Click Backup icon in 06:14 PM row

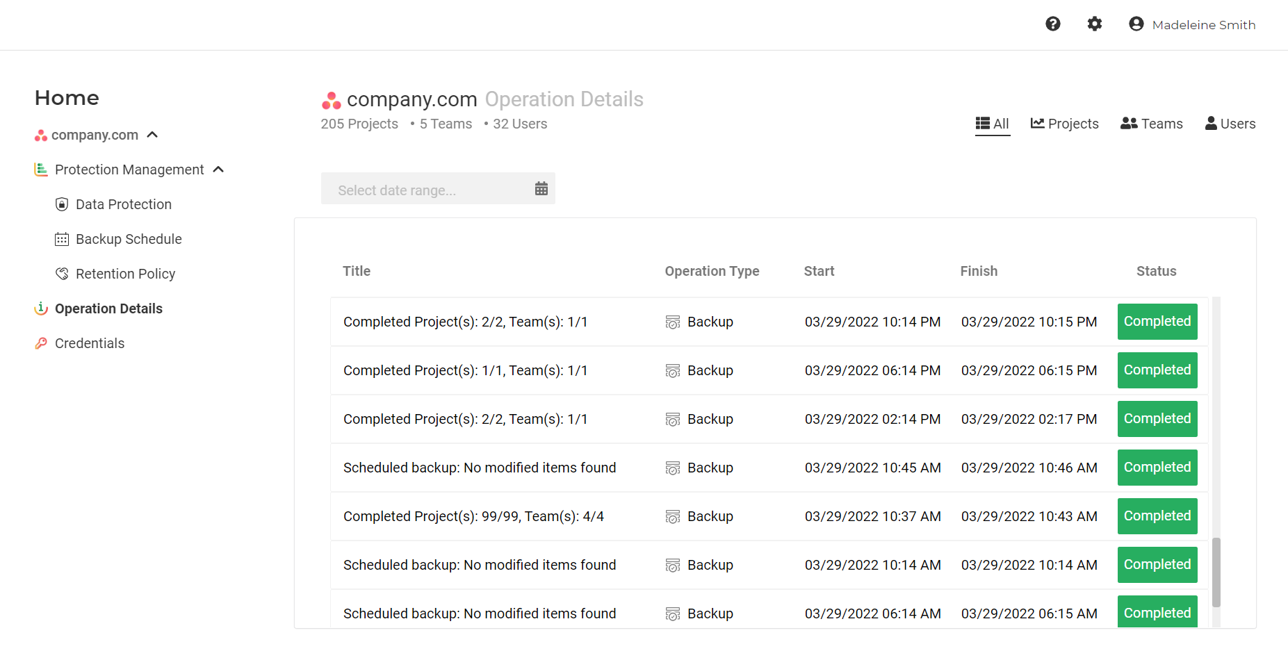672,371
